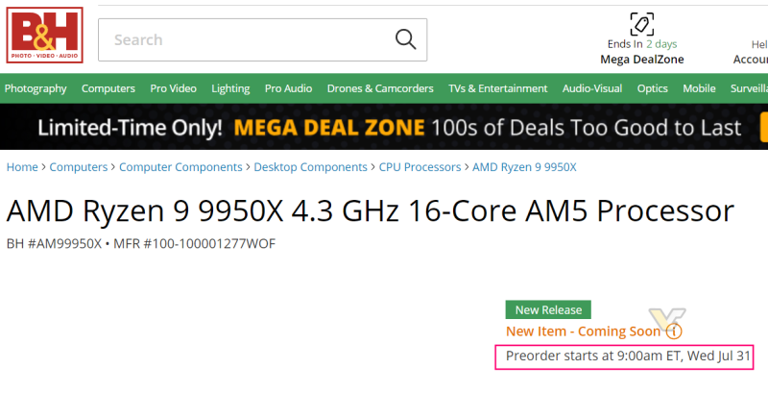The width and height of the screenshot is (768, 393).
Task: Select the Audio-Visual menu item
Action: (x=592, y=88)
